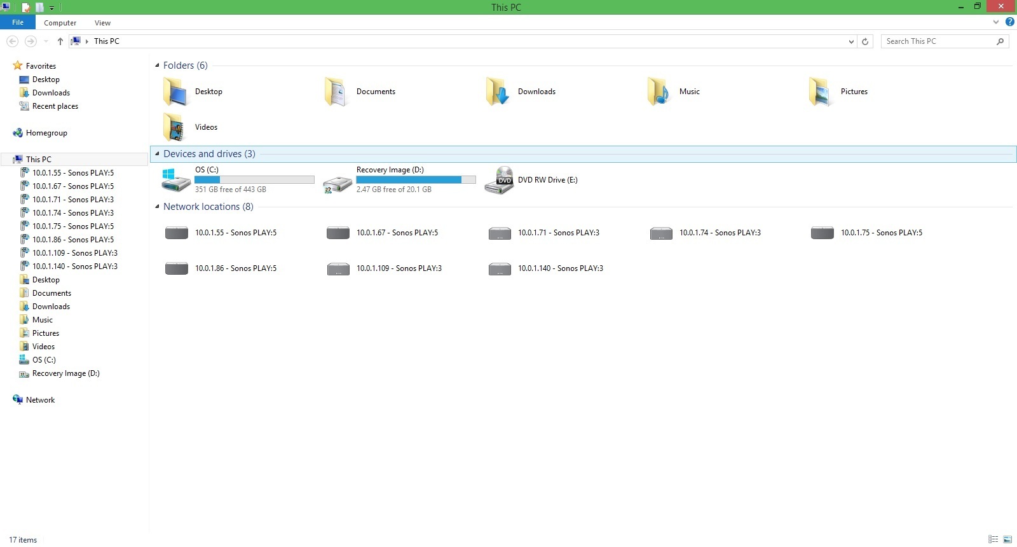Click address bar breadcrumb arrow before This PC
The width and height of the screenshot is (1017, 547).
86,41
